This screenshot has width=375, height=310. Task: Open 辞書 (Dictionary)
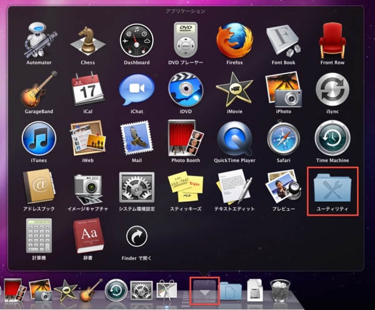(x=87, y=236)
